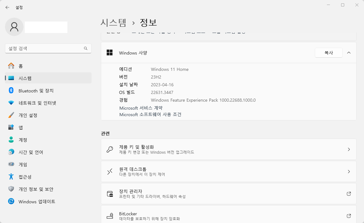Expand 제품 키 및 활성화 chevron

[349, 149]
